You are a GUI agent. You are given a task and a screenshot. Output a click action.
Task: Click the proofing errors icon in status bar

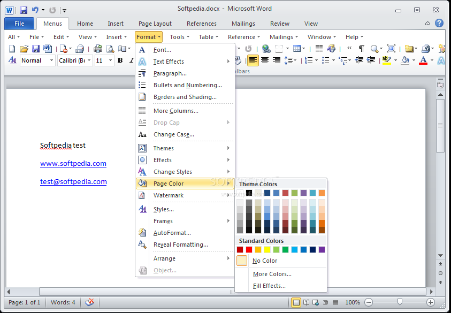click(89, 302)
